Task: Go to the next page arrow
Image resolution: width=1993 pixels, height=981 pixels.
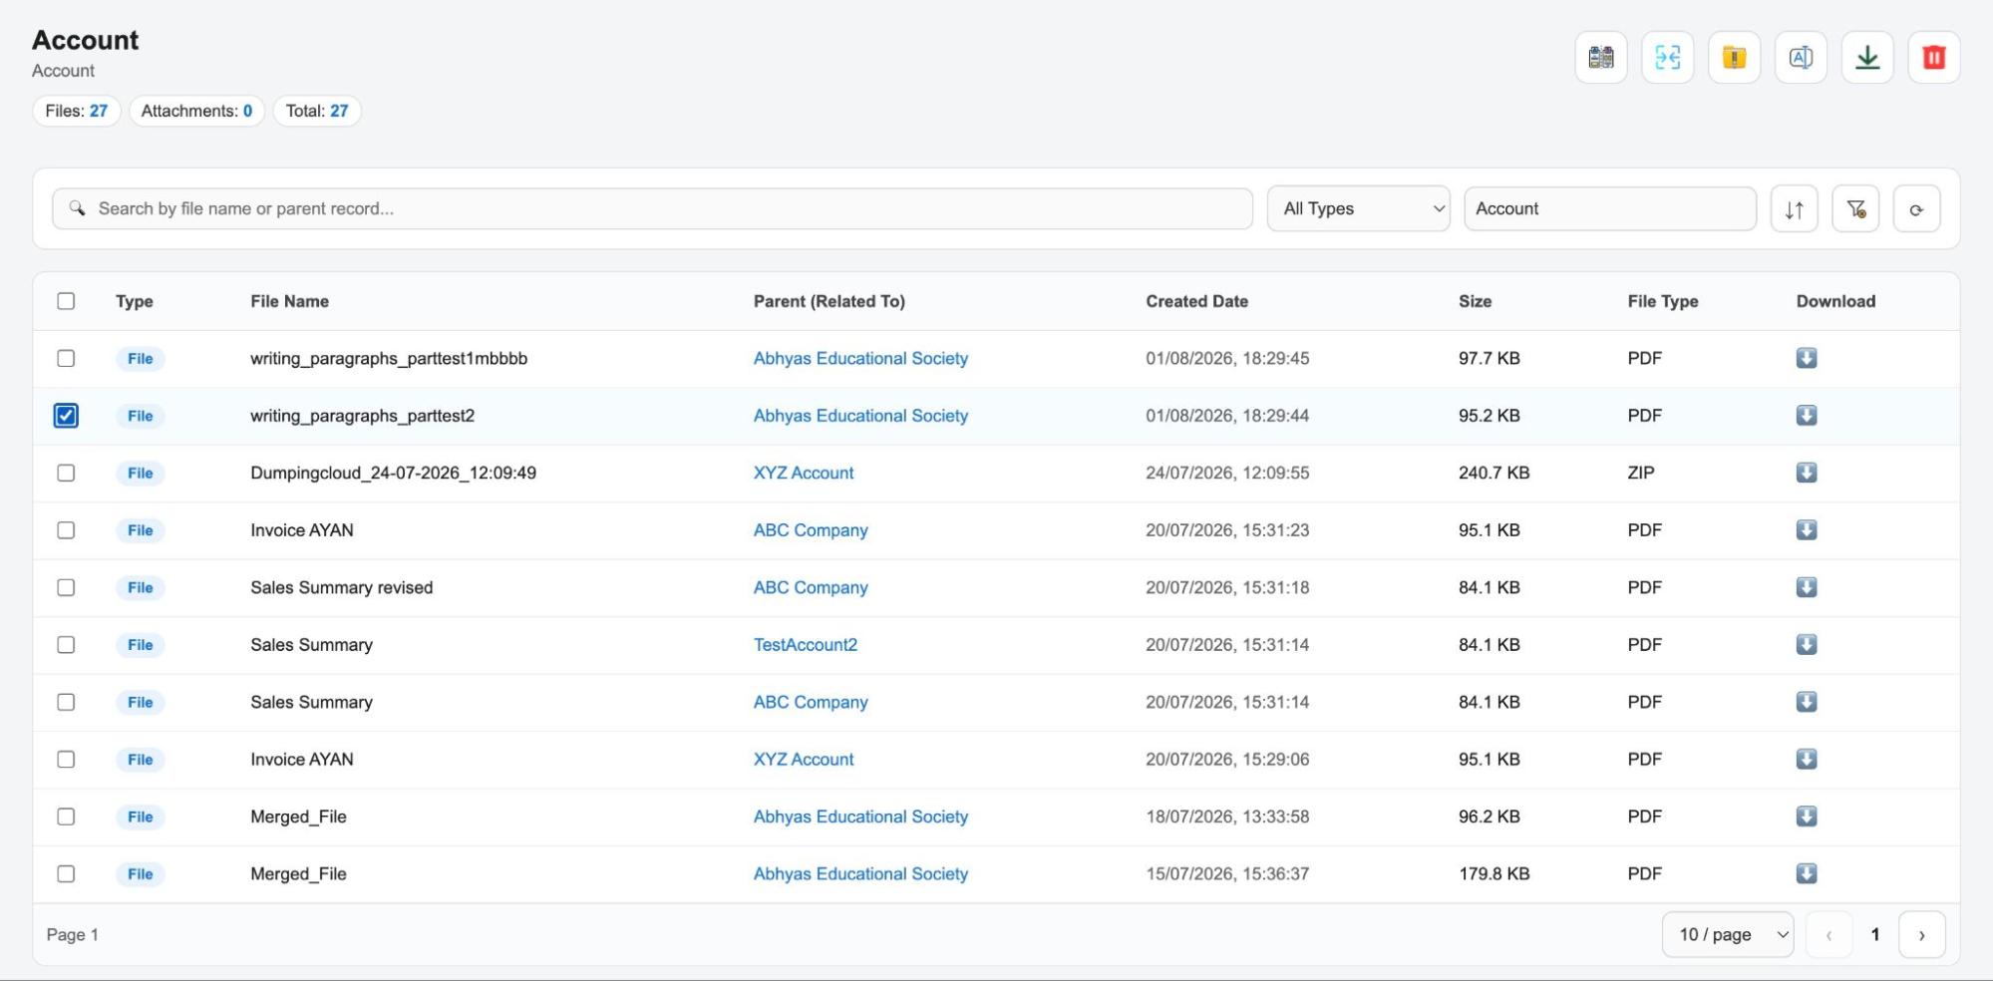Action: tap(1921, 935)
